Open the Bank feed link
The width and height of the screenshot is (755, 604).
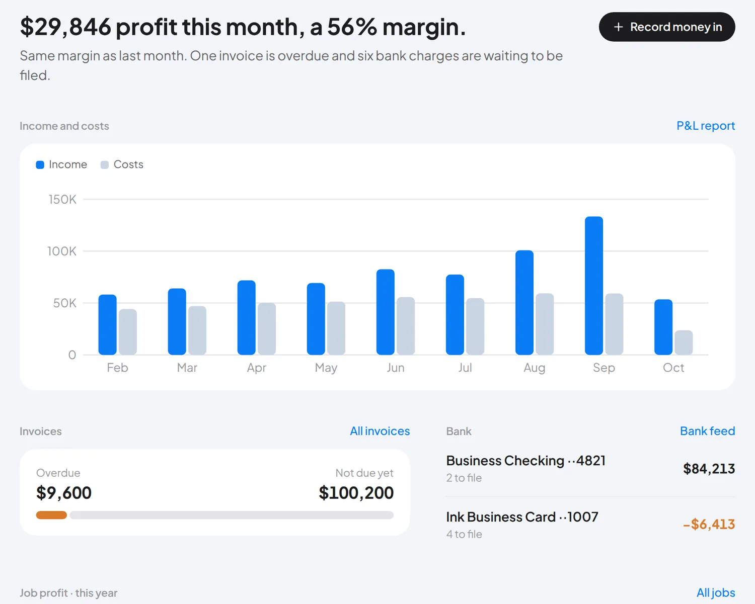tap(708, 431)
